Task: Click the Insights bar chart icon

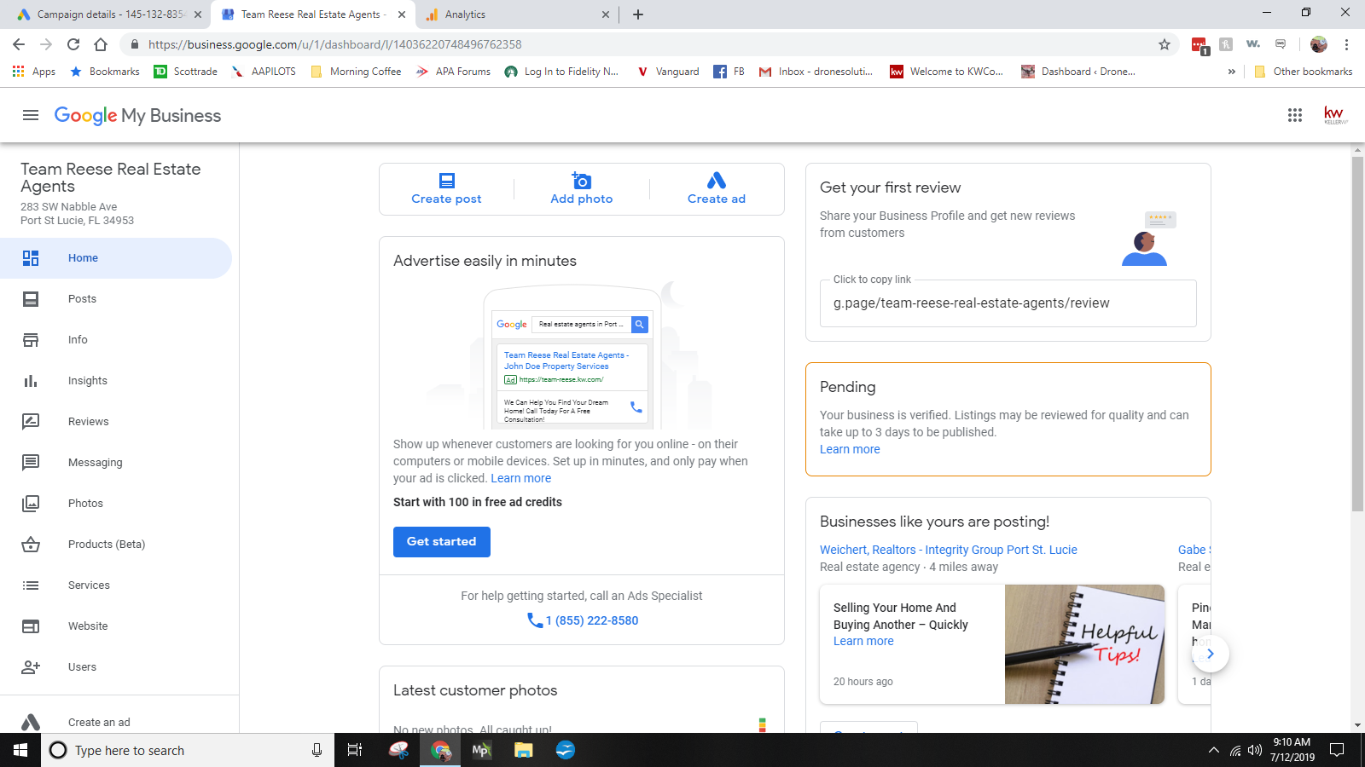Action: pyautogui.click(x=31, y=381)
